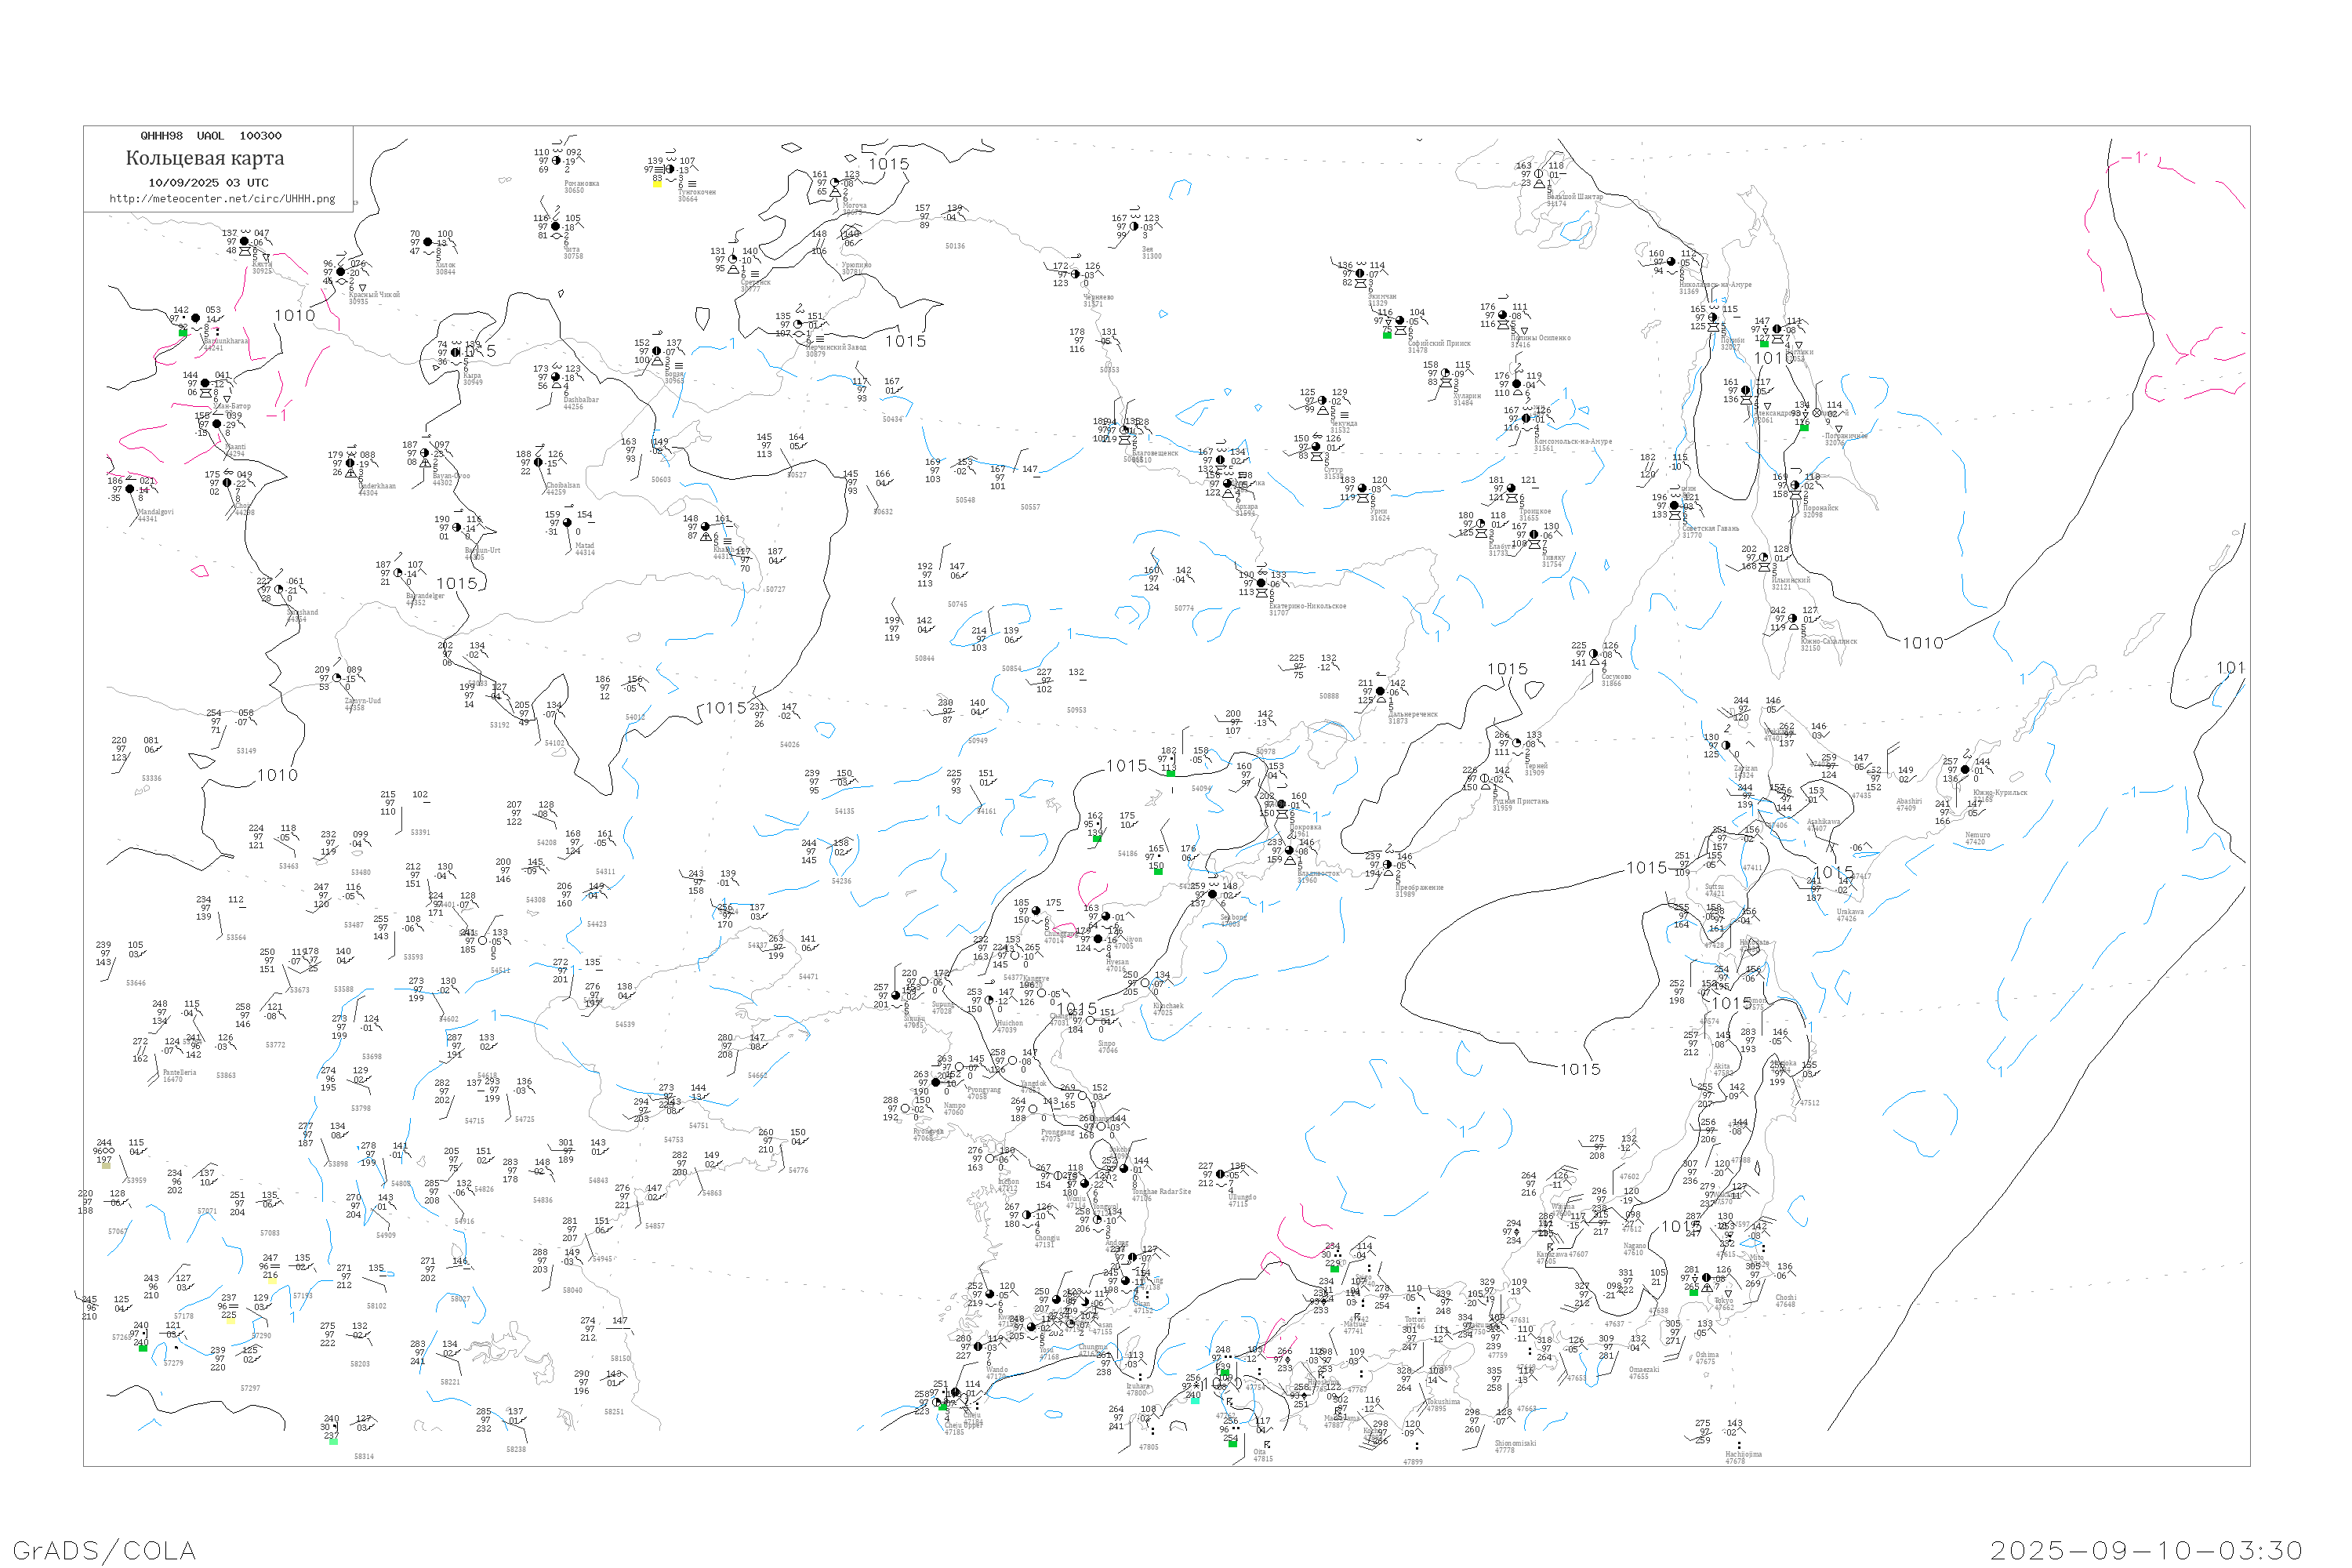Click the green square by Baruunkharaa station
Image resolution: width=2352 pixels, height=1568 pixels.
[183, 332]
